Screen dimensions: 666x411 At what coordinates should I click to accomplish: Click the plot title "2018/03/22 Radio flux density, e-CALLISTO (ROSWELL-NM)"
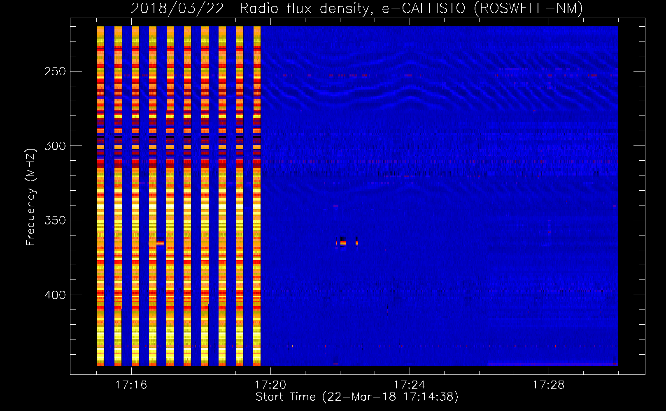tap(357, 9)
